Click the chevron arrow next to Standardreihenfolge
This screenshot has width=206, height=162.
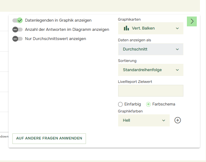click(x=177, y=70)
